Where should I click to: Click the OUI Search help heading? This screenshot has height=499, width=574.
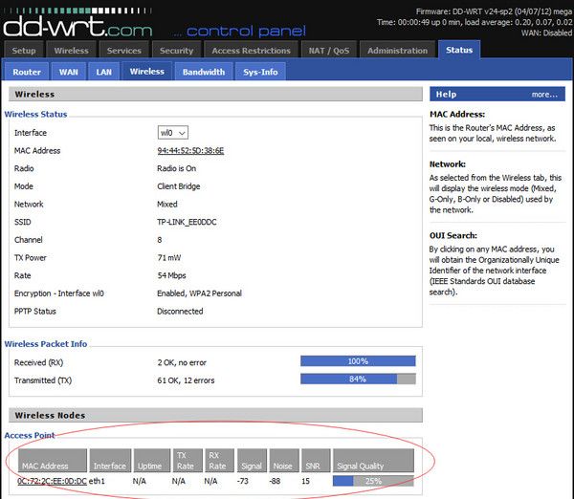pyautogui.click(x=453, y=235)
